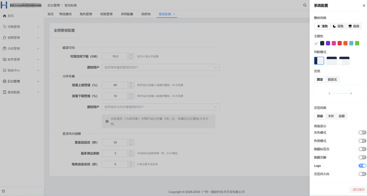The image size is (367, 196).
Task: Switch to the 物流费用 tab
Action: [x=66, y=14]
